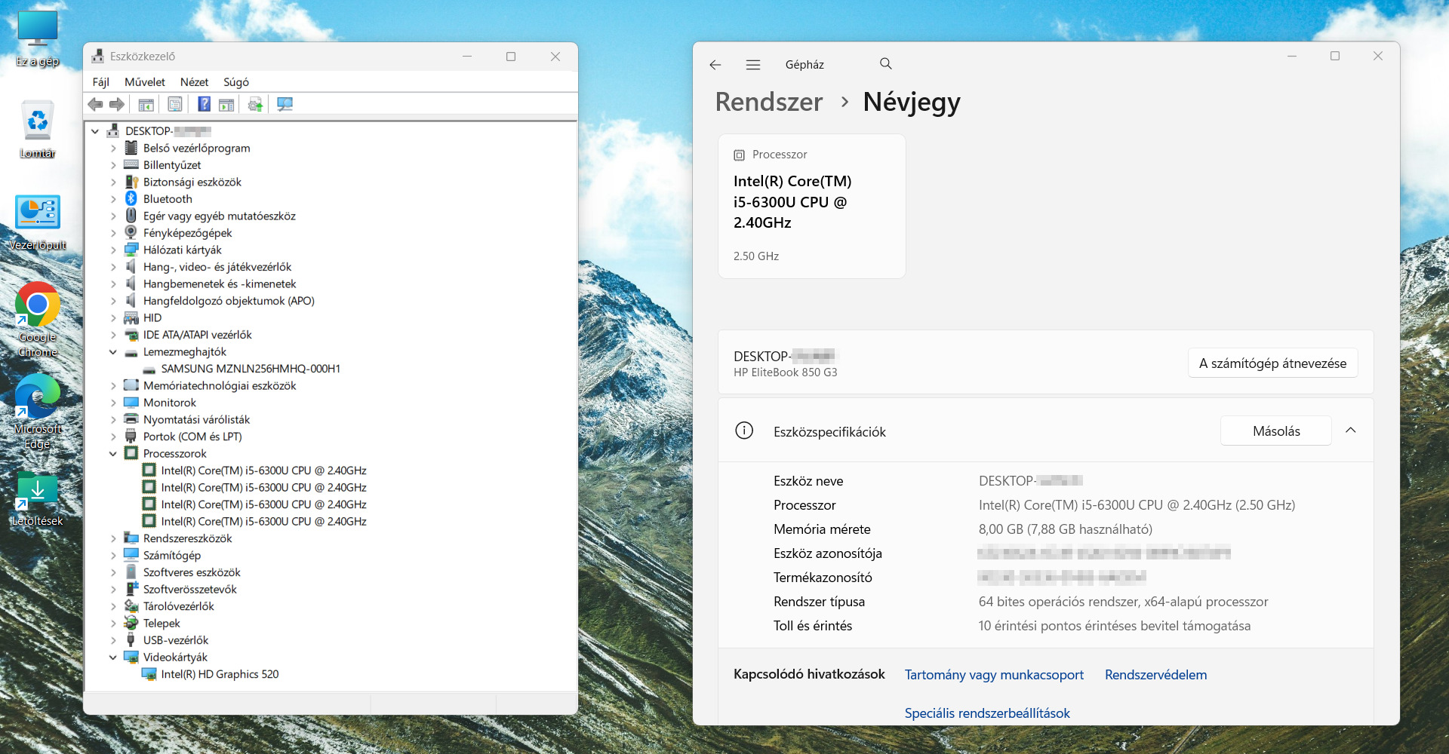The height and width of the screenshot is (754, 1449).
Task: Click the update driver software toolbar icon
Action: (x=255, y=105)
